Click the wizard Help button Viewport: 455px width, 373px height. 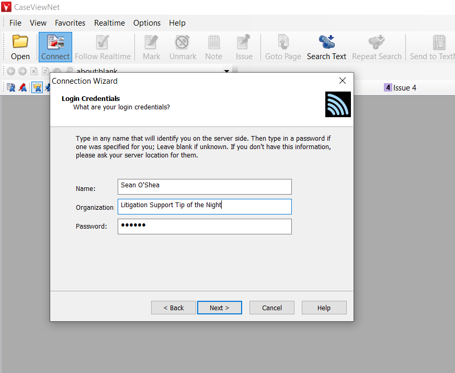click(324, 308)
